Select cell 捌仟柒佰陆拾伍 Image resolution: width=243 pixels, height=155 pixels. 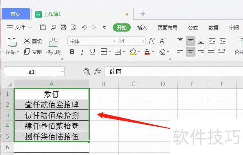pos(52,137)
